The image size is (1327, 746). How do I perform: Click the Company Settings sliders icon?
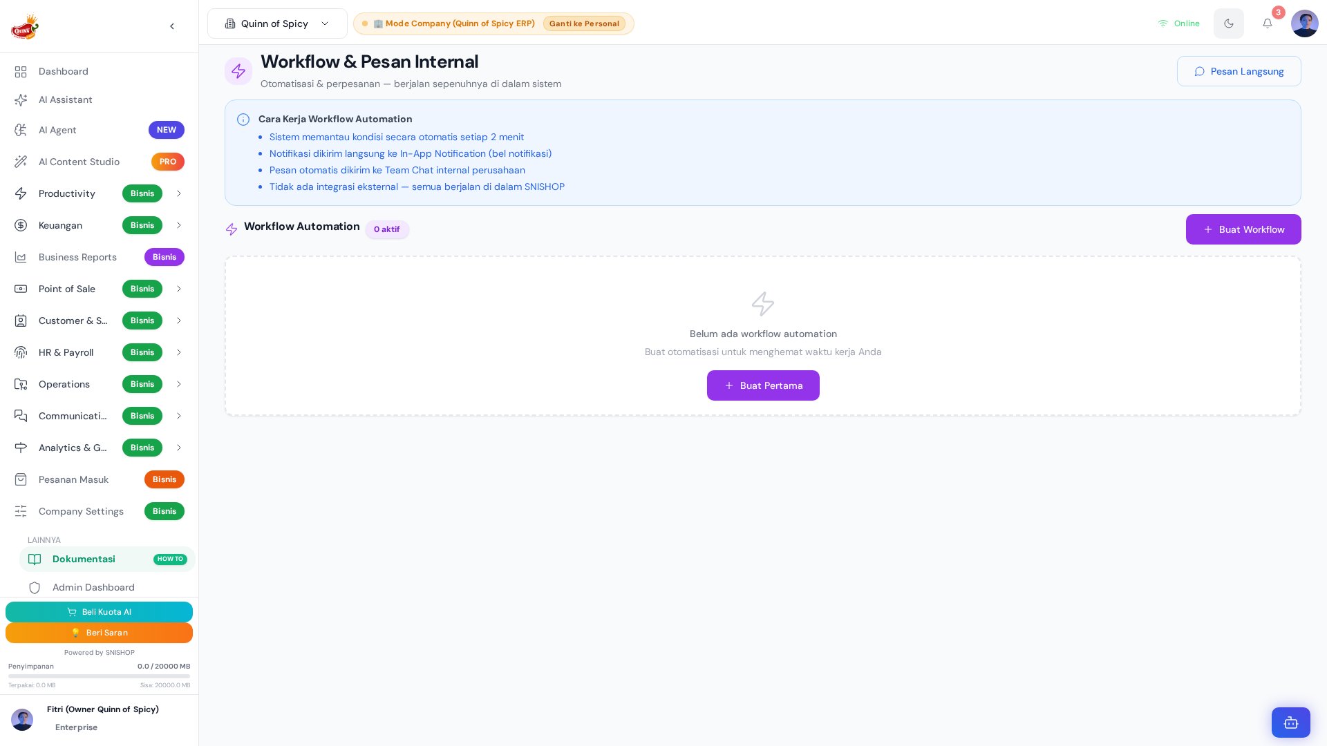21,511
